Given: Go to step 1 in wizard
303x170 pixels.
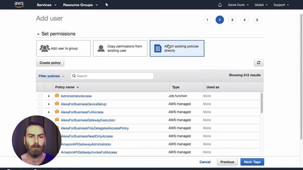Looking at the screenshot, I should tap(207, 20).
